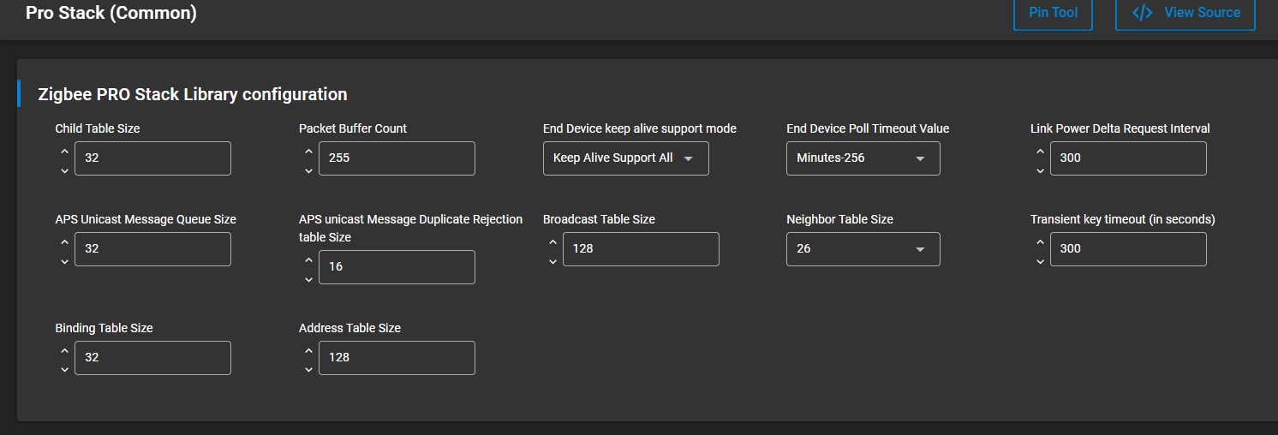The height and width of the screenshot is (435, 1278).
Task: Click the Pin Tool button
Action: pyautogui.click(x=1053, y=13)
